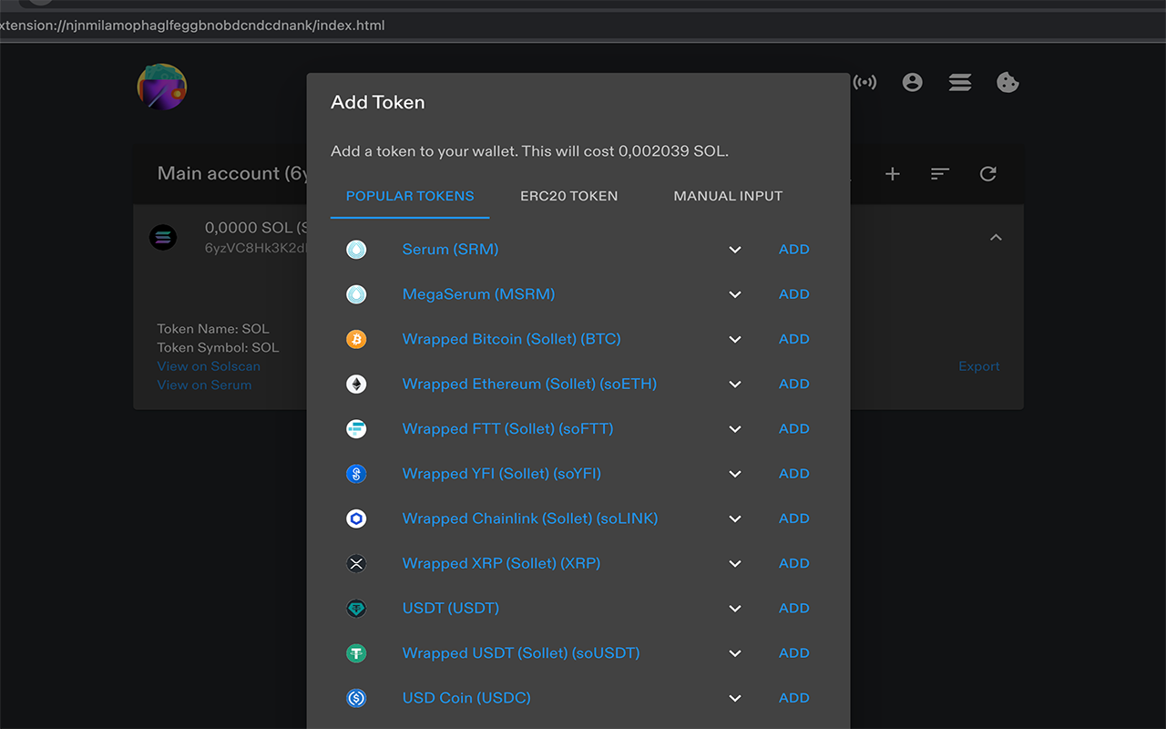
Task: Expand Wrapped Bitcoin details chevron
Action: (x=735, y=339)
